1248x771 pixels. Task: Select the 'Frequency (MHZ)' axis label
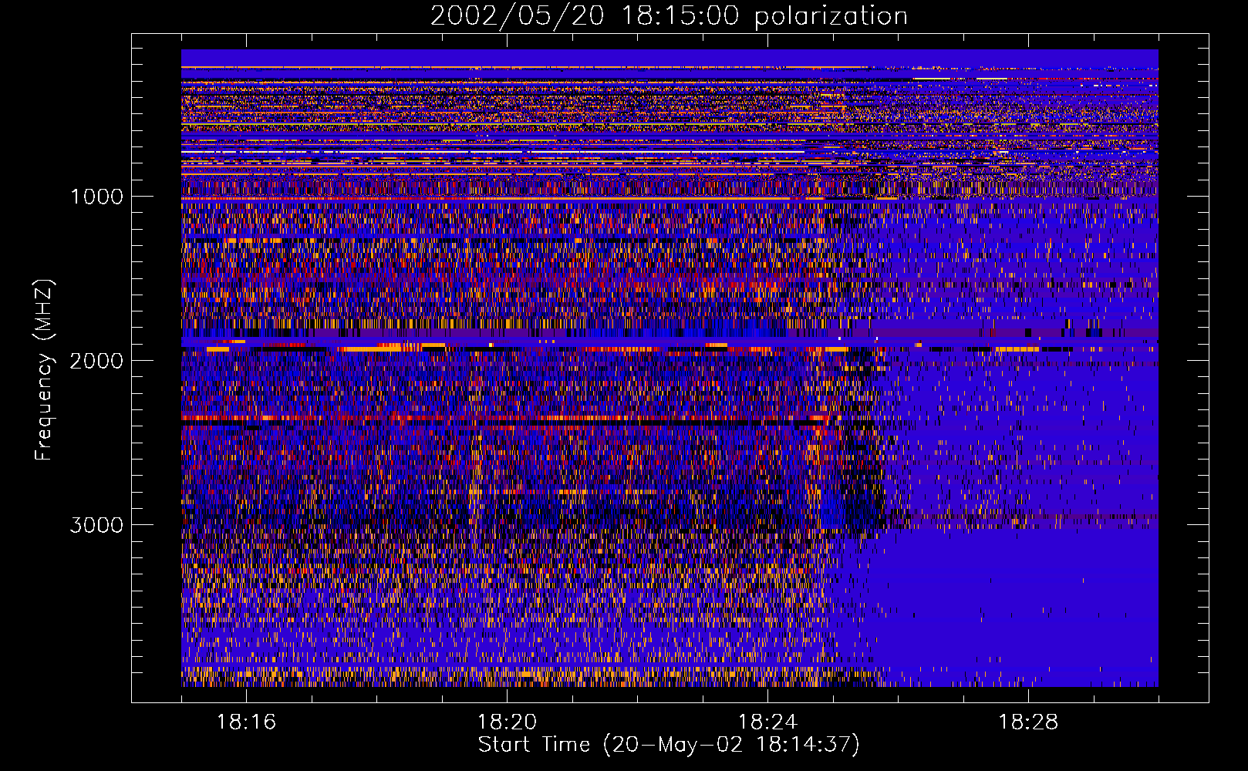[44, 370]
